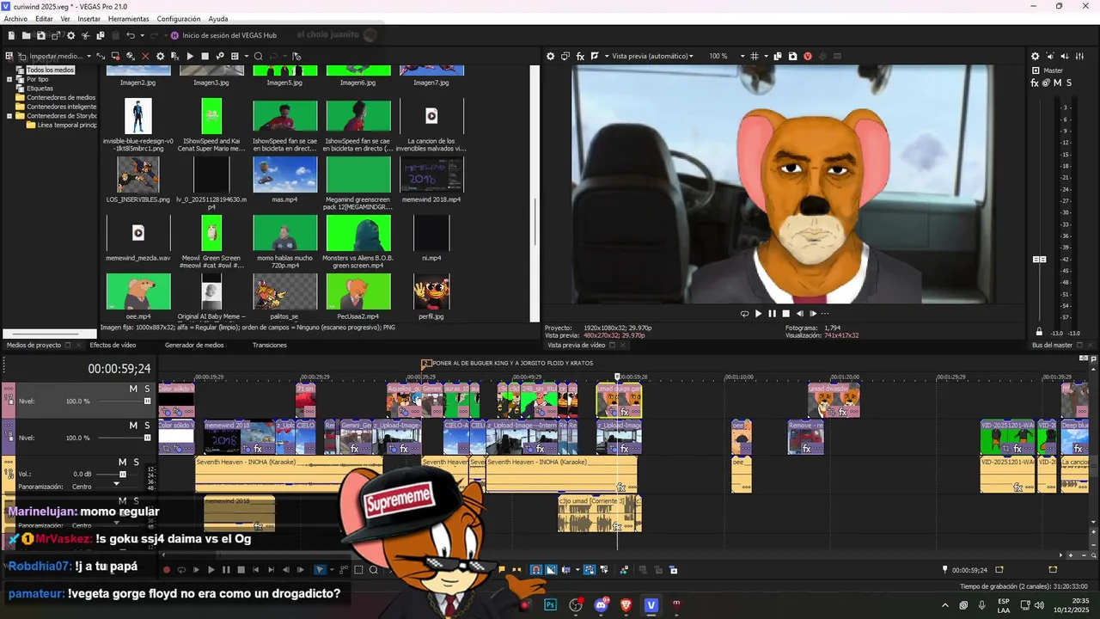Open video preview properties gear
The image size is (1100, 619).
pos(551,56)
